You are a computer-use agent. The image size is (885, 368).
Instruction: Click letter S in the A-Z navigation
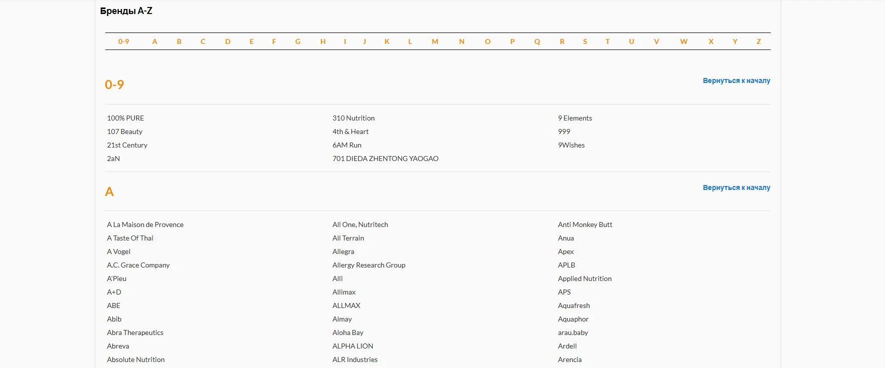click(x=584, y=41)
